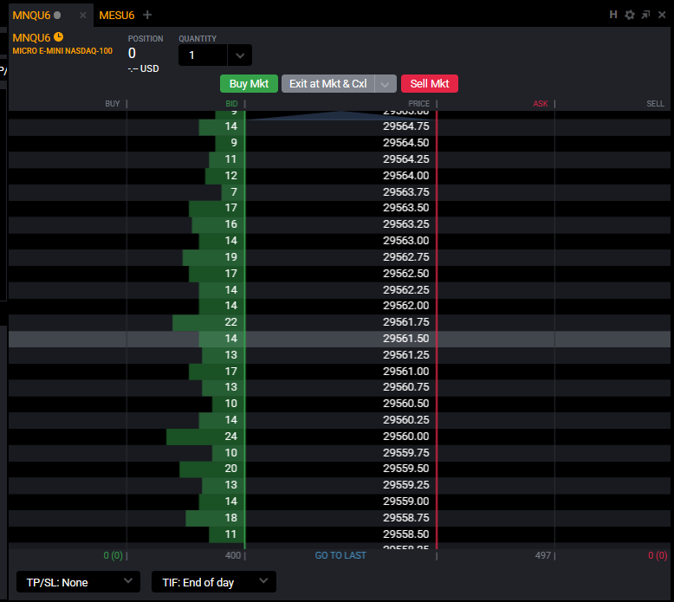
Task: Click the Sell Mkt button
Action: tap(430, 84)
